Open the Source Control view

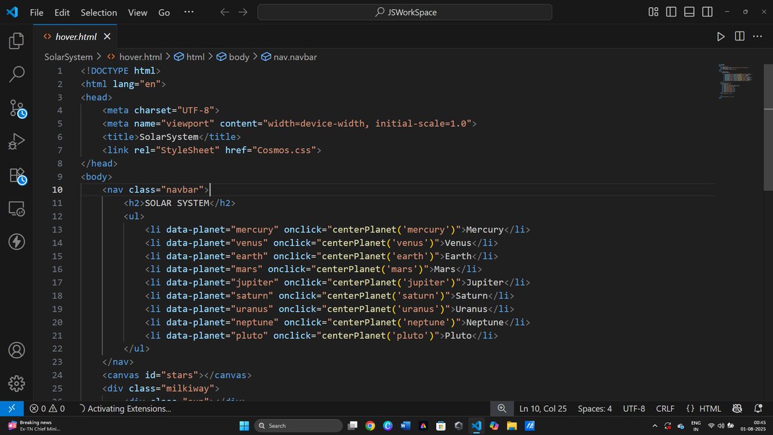pos(17,108)
